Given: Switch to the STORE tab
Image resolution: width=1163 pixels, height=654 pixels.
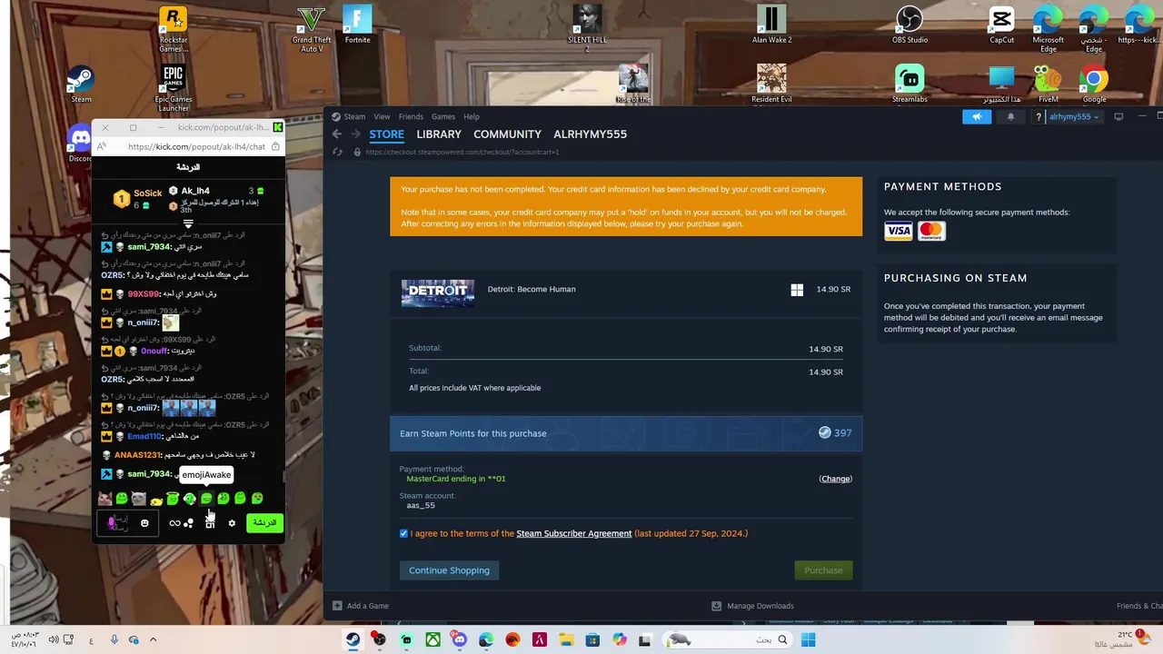Looking at the screenshot, I should 386,134.
